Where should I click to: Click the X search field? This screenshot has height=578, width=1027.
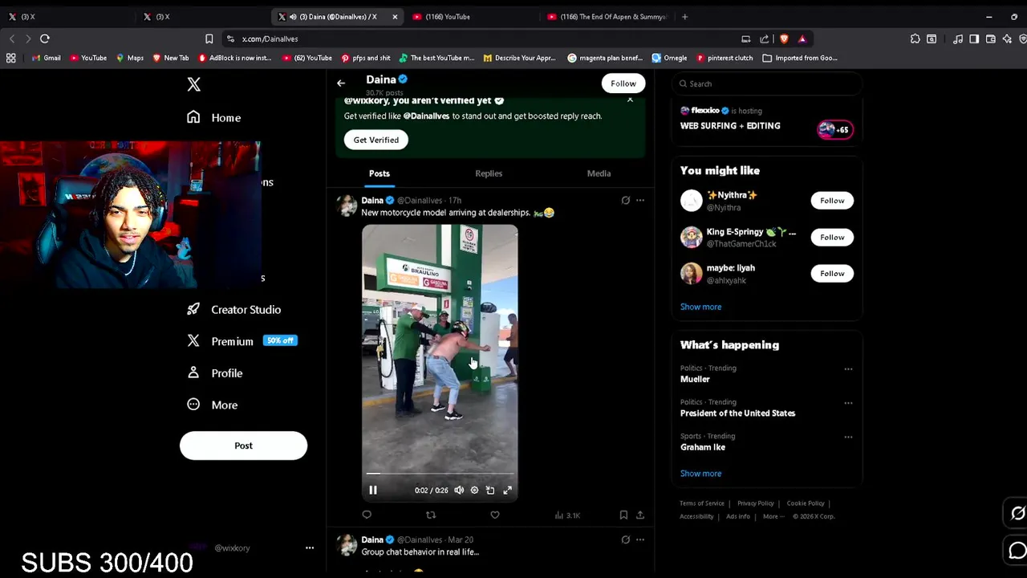pyautogui.click(x=767, y=83)
